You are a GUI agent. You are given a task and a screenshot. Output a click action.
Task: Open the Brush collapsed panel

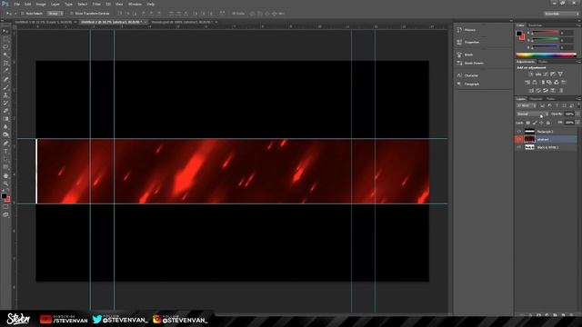point(468,54)
